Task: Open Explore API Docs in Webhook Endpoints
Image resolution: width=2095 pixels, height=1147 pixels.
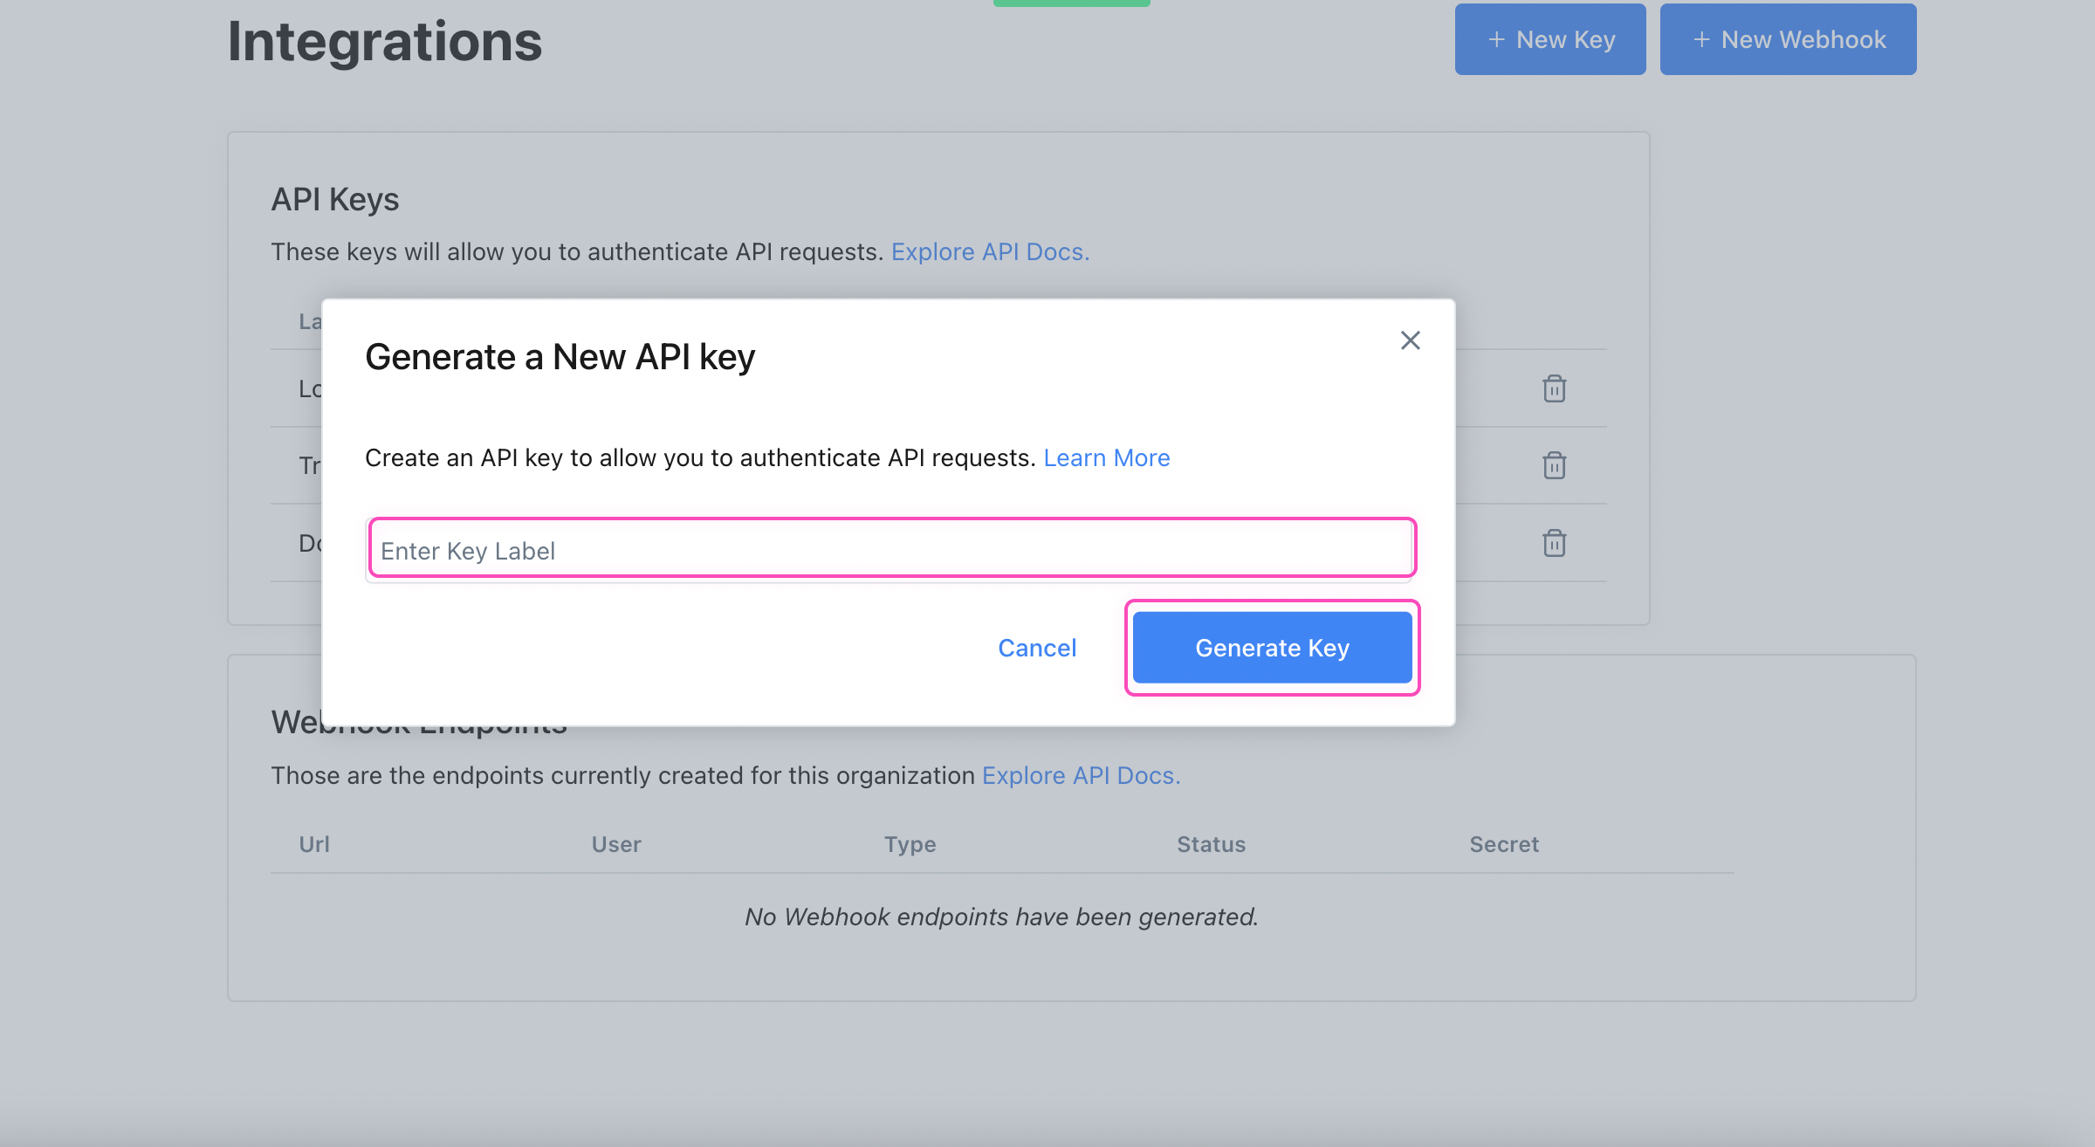Action: pyautogui.click(x=1081, y=775)
